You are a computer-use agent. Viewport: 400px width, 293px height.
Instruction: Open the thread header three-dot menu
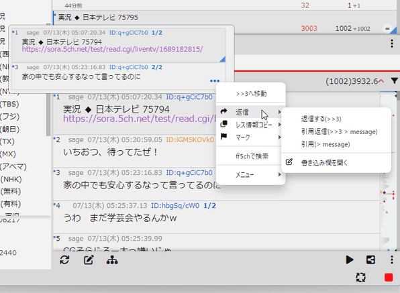392,44
